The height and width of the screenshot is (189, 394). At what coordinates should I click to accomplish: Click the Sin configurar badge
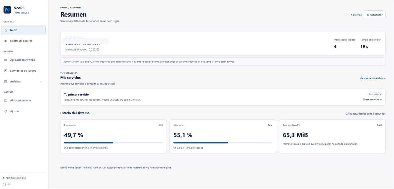375,94
